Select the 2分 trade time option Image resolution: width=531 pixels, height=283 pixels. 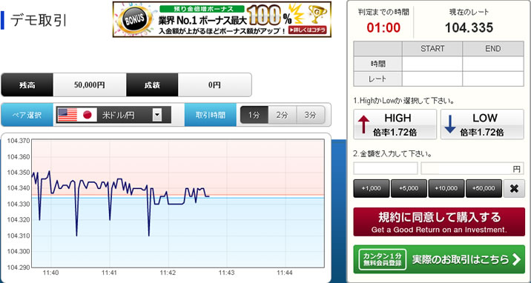coord(282,115)
